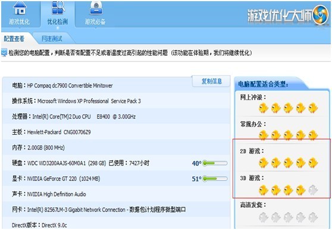The width and height of the screenshot is (332, 230).
Task: Click the fifth fish under 2D 游戏
Action: (x=313, y=163)
